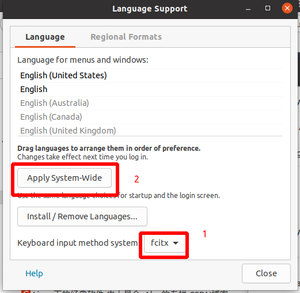Image resolution: width=300 pixels, height=293 pixels.
Task: Click the Apply System-Wide button
Action: [x=64, y=178]
